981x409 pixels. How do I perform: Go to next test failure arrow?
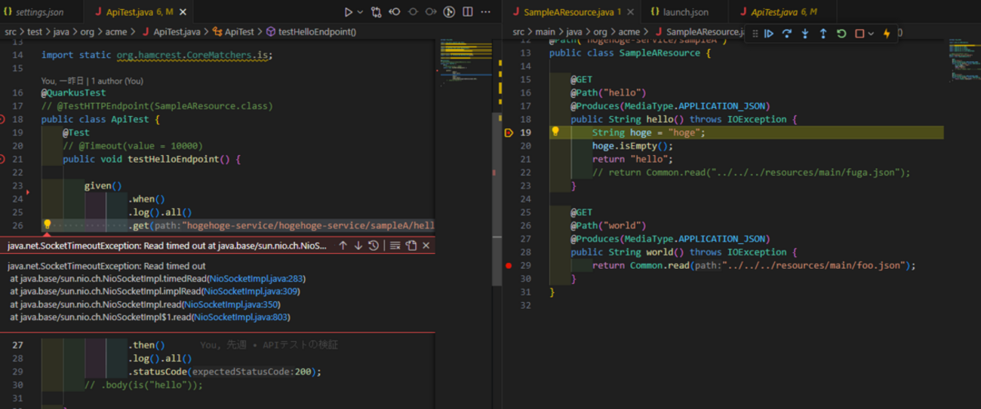pyautogui.click(x=358, y=246)
